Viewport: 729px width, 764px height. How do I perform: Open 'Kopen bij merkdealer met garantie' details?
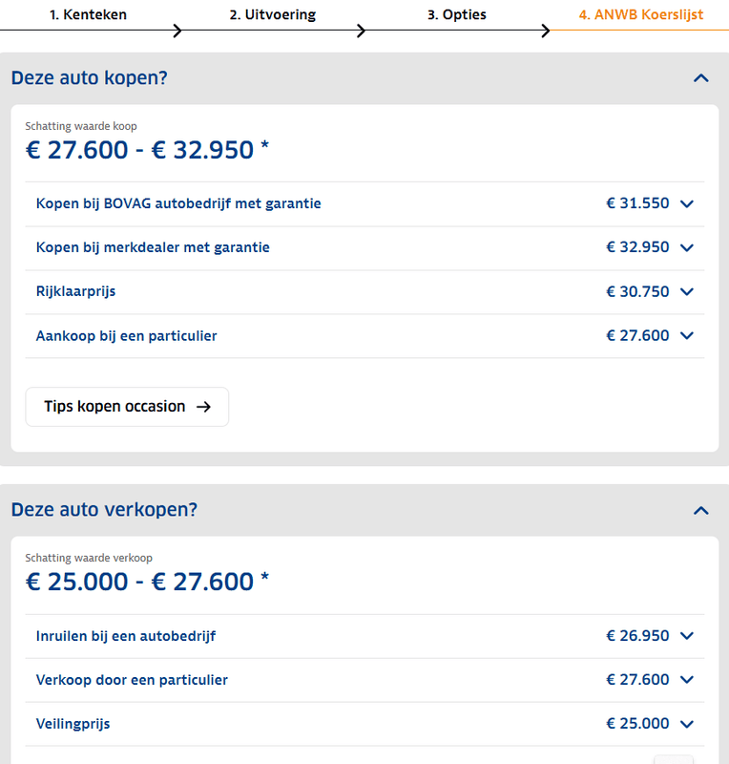pos(153,247)
